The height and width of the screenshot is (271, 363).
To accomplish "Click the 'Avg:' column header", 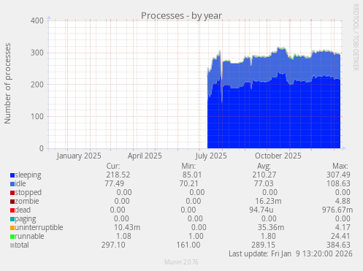I will [264, 166].
